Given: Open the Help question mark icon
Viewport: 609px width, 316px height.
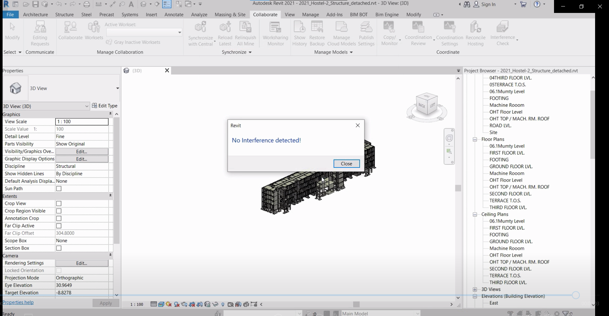Looking at the screenshot, I should click(x=537, y=4).
